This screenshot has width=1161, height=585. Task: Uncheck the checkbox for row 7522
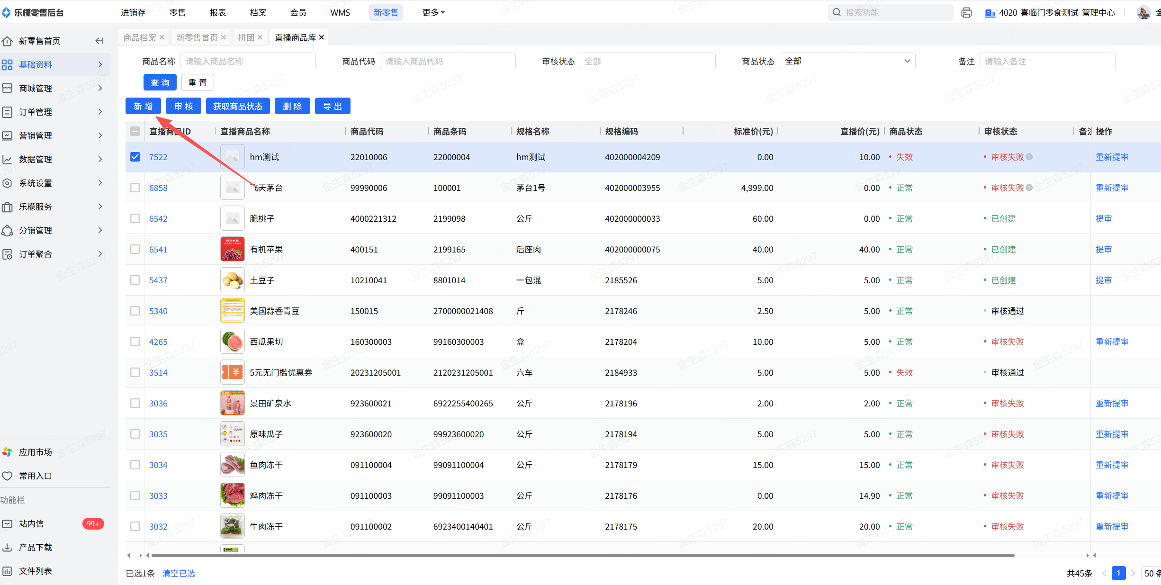pyautogui.click(x=135, y=157)
